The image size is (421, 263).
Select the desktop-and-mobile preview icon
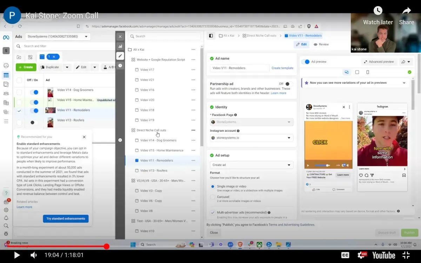click(x=347, y=72)
